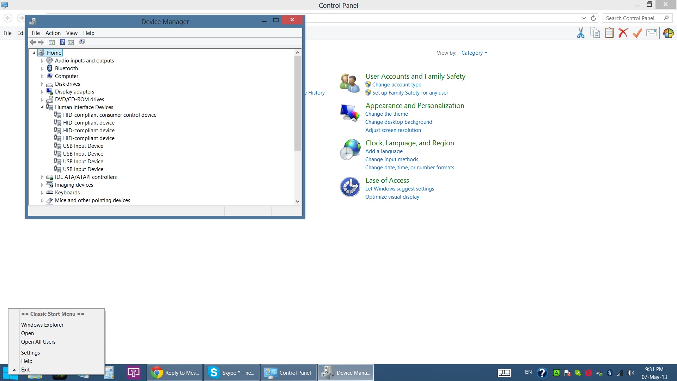Expand the Bluetooth device category
Image resolution: width=677 pixels, height=381 pixels.
(x=42, y=68)
